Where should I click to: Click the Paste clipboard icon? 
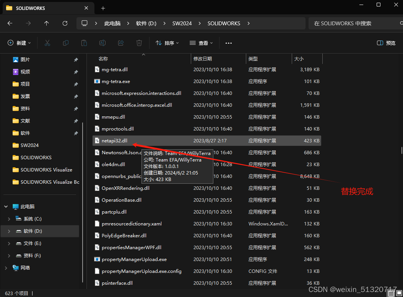(x=84, y=43)
